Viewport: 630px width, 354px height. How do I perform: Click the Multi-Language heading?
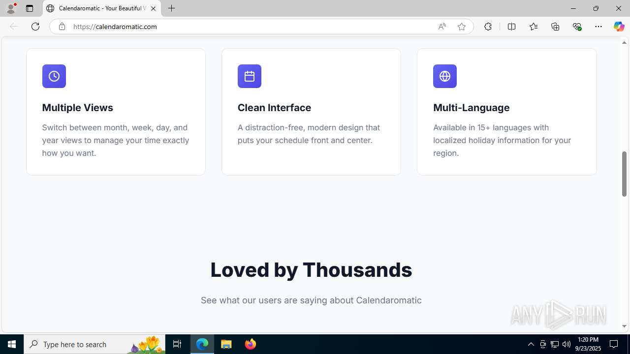click(471, 108)
